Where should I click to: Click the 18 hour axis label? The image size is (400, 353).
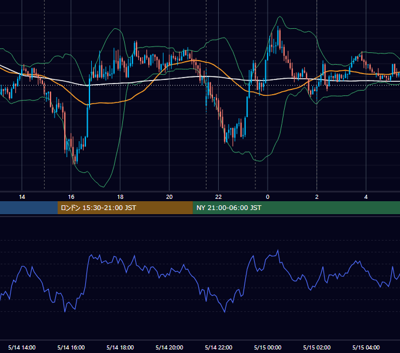pyautogui.click(x=120, y=197)
